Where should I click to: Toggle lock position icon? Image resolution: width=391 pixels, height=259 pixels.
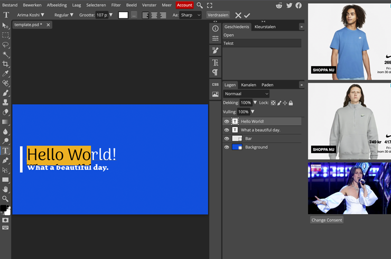[285, 103]
